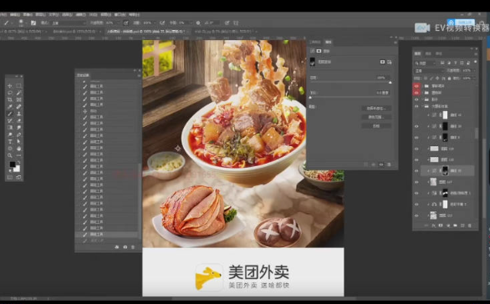Click the Invert button in mask properties

[x=376, y=126]
